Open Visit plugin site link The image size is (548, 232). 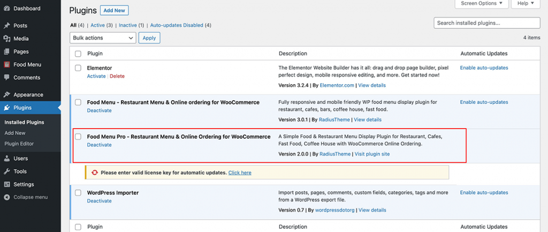372,154
